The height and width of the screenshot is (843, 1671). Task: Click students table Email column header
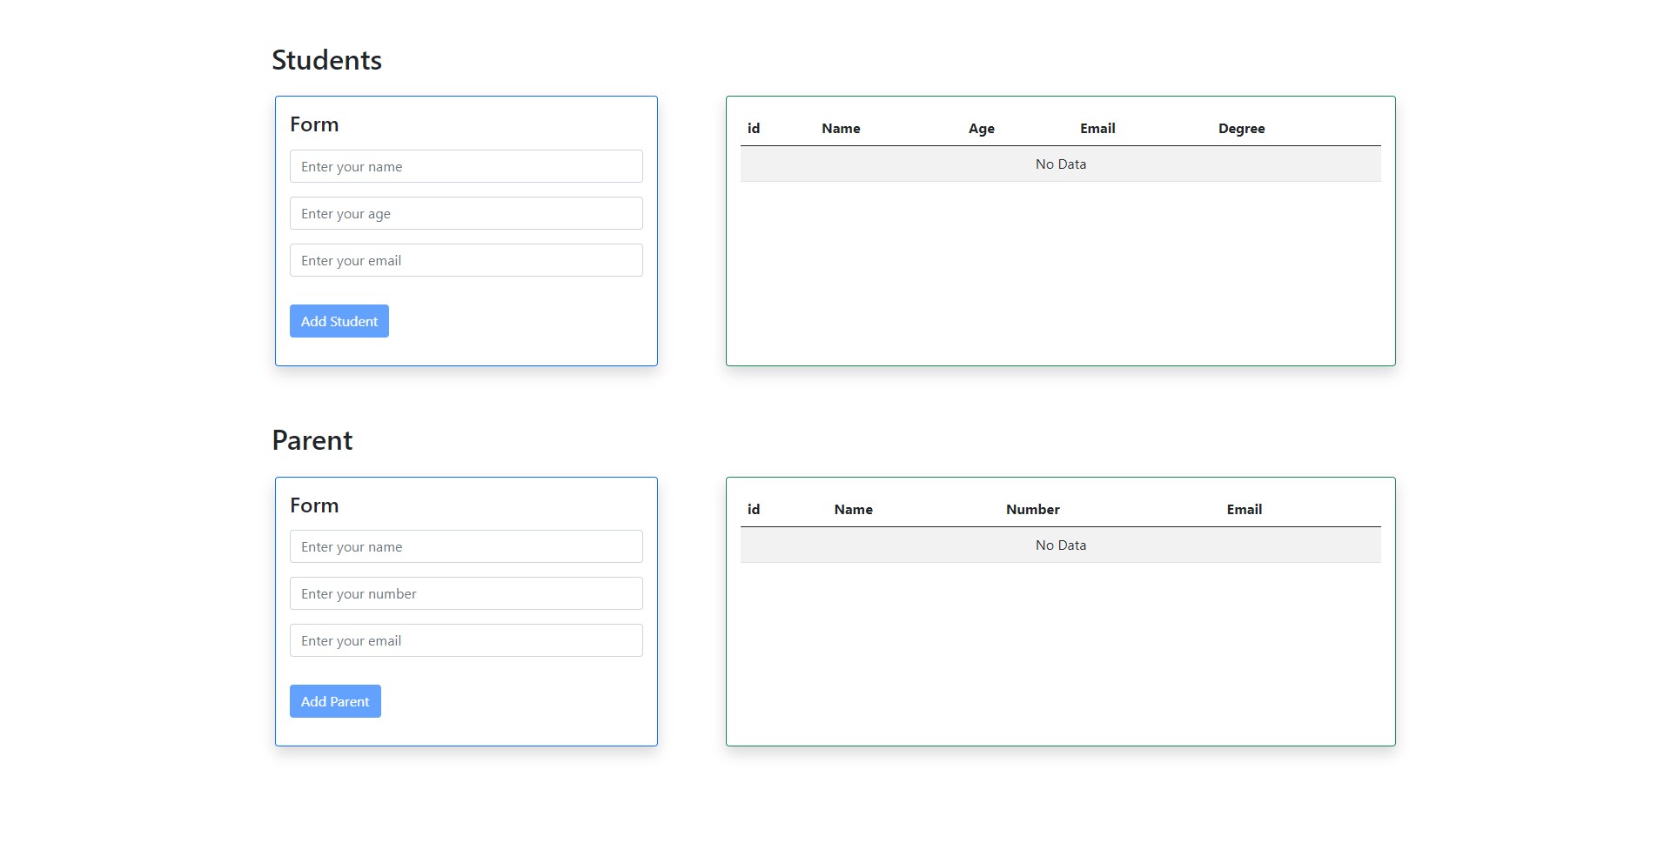pos(1097,129)
